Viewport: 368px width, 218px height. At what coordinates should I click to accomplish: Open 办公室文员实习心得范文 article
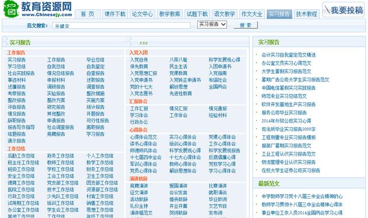click(286, 63)
